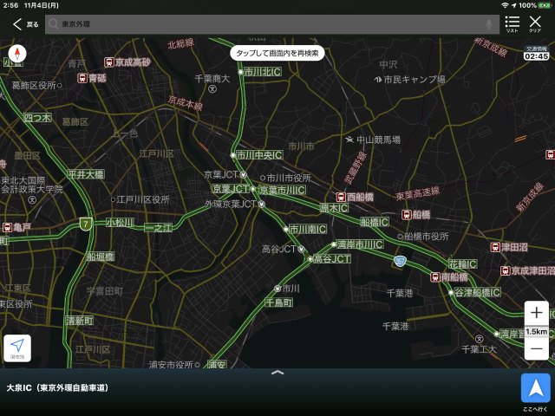Screen dimensions: 555x416
Task: Tap the 2:56 status bar clock
Action: [10, 5]
